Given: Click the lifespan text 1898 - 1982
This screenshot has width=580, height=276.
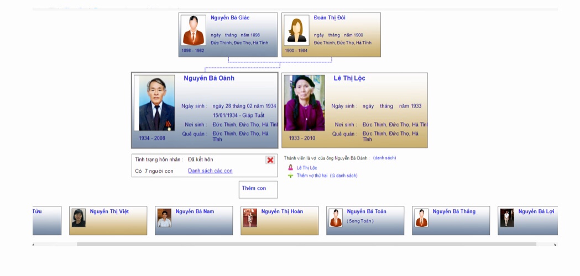Looking at the screenshot, I should pos(193,51).
